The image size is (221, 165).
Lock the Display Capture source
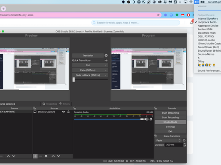click(x=68, y=112)
